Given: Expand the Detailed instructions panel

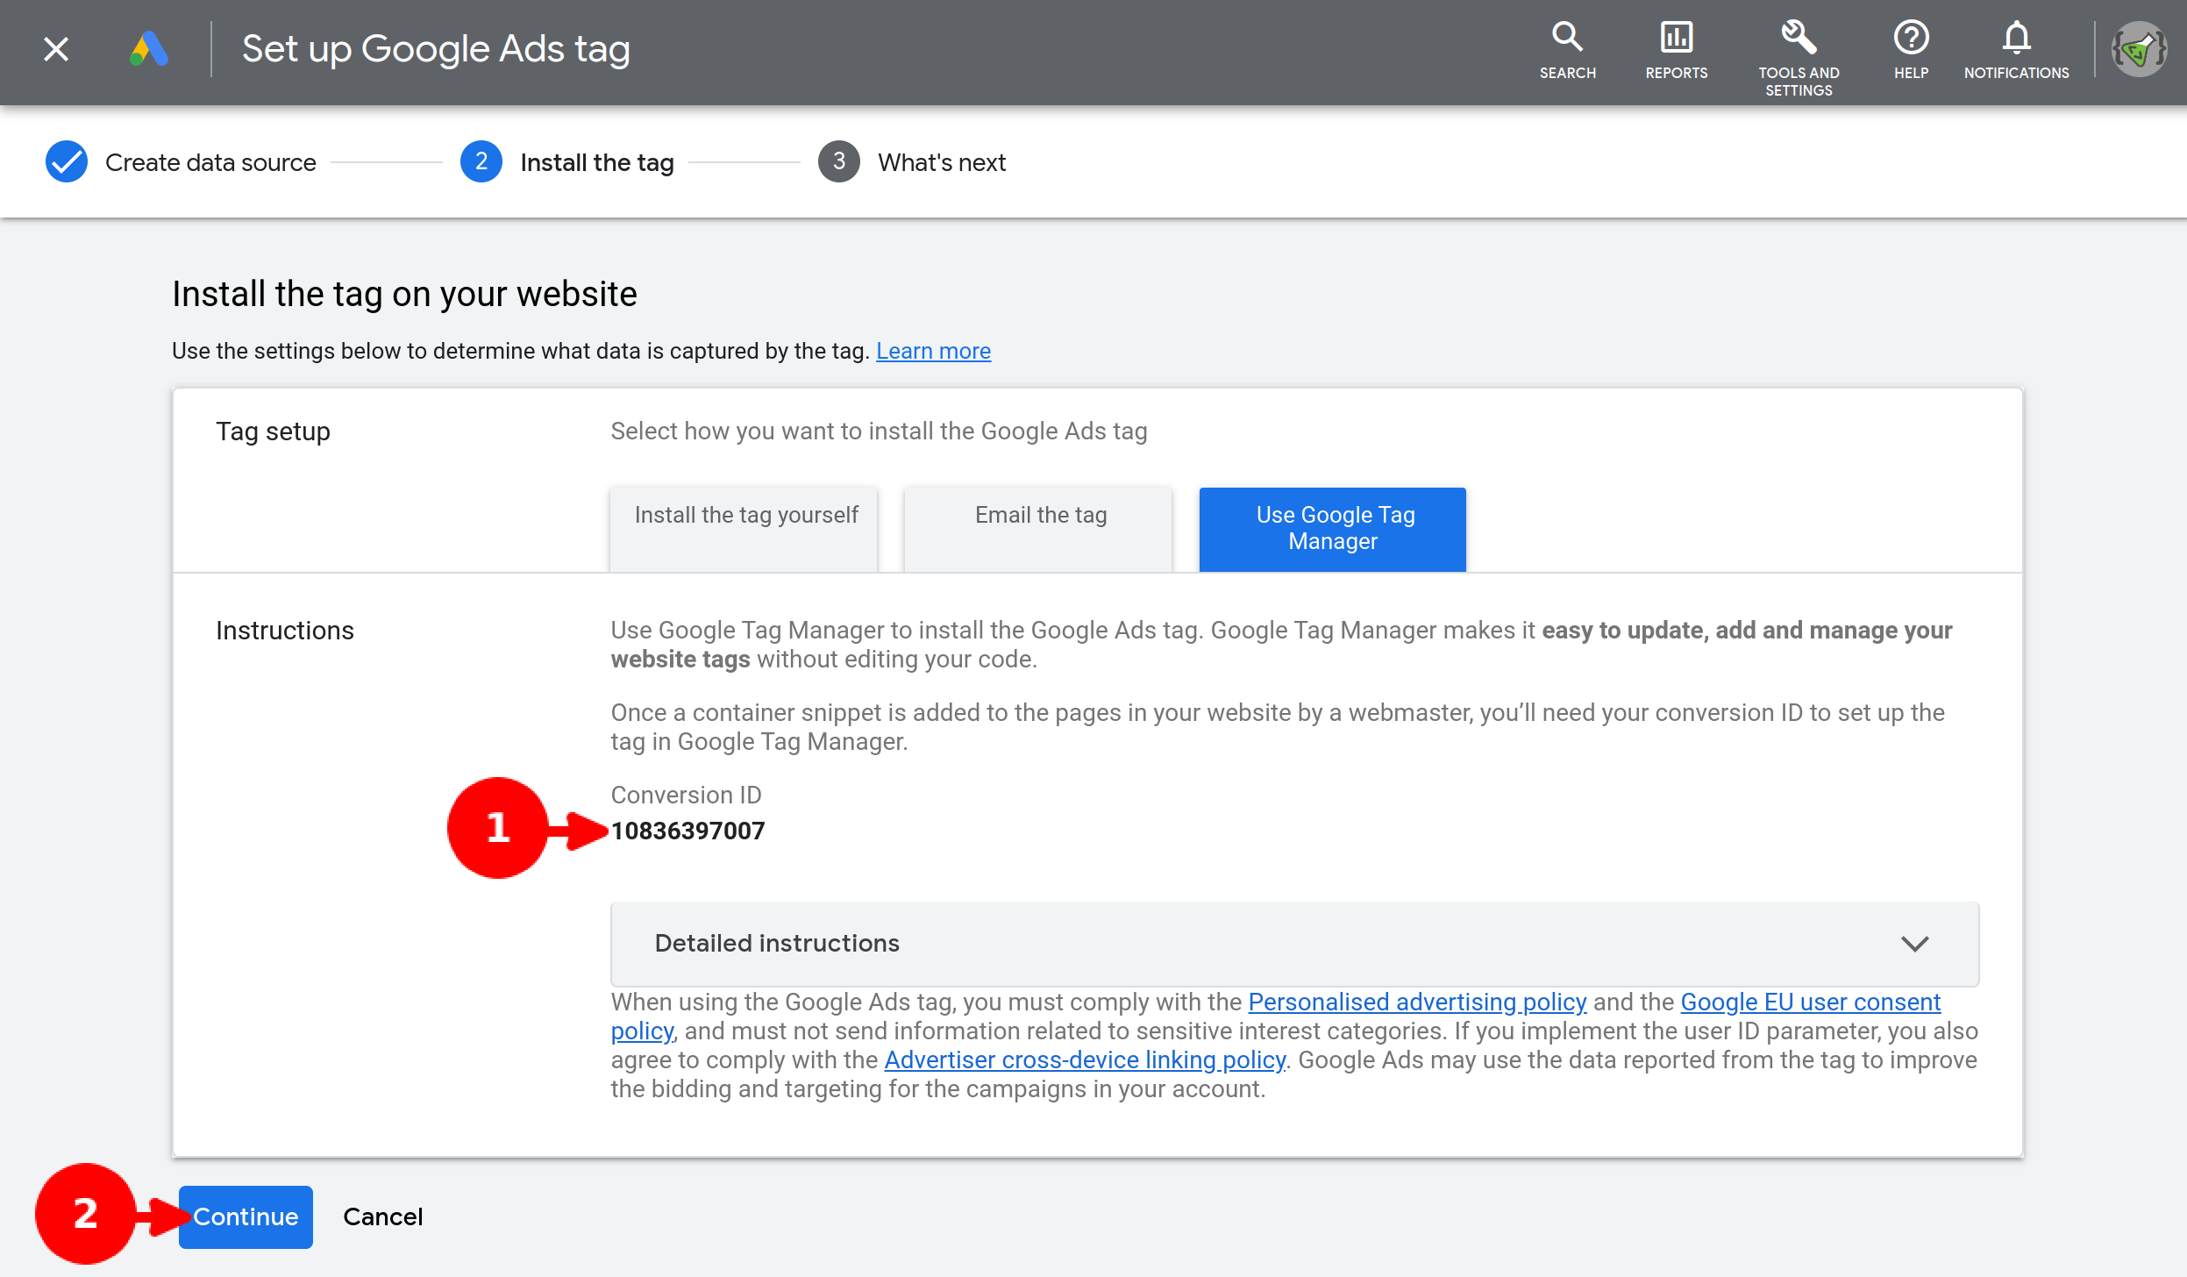Looking at the screenshot, I should coord(1294,944).
